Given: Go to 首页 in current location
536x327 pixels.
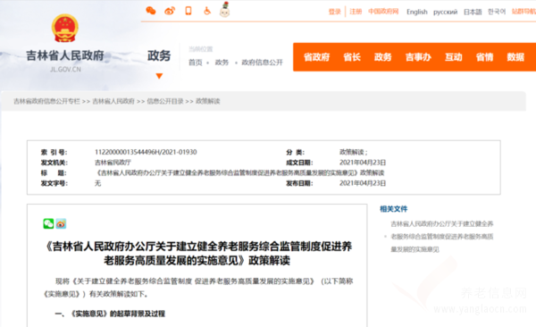Looking at the screenshot, I should (x=195, y=63).
